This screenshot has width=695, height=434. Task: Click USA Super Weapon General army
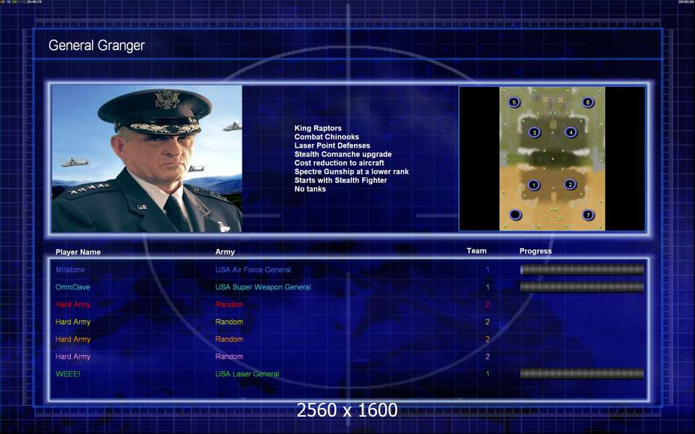tap(263, 287)
